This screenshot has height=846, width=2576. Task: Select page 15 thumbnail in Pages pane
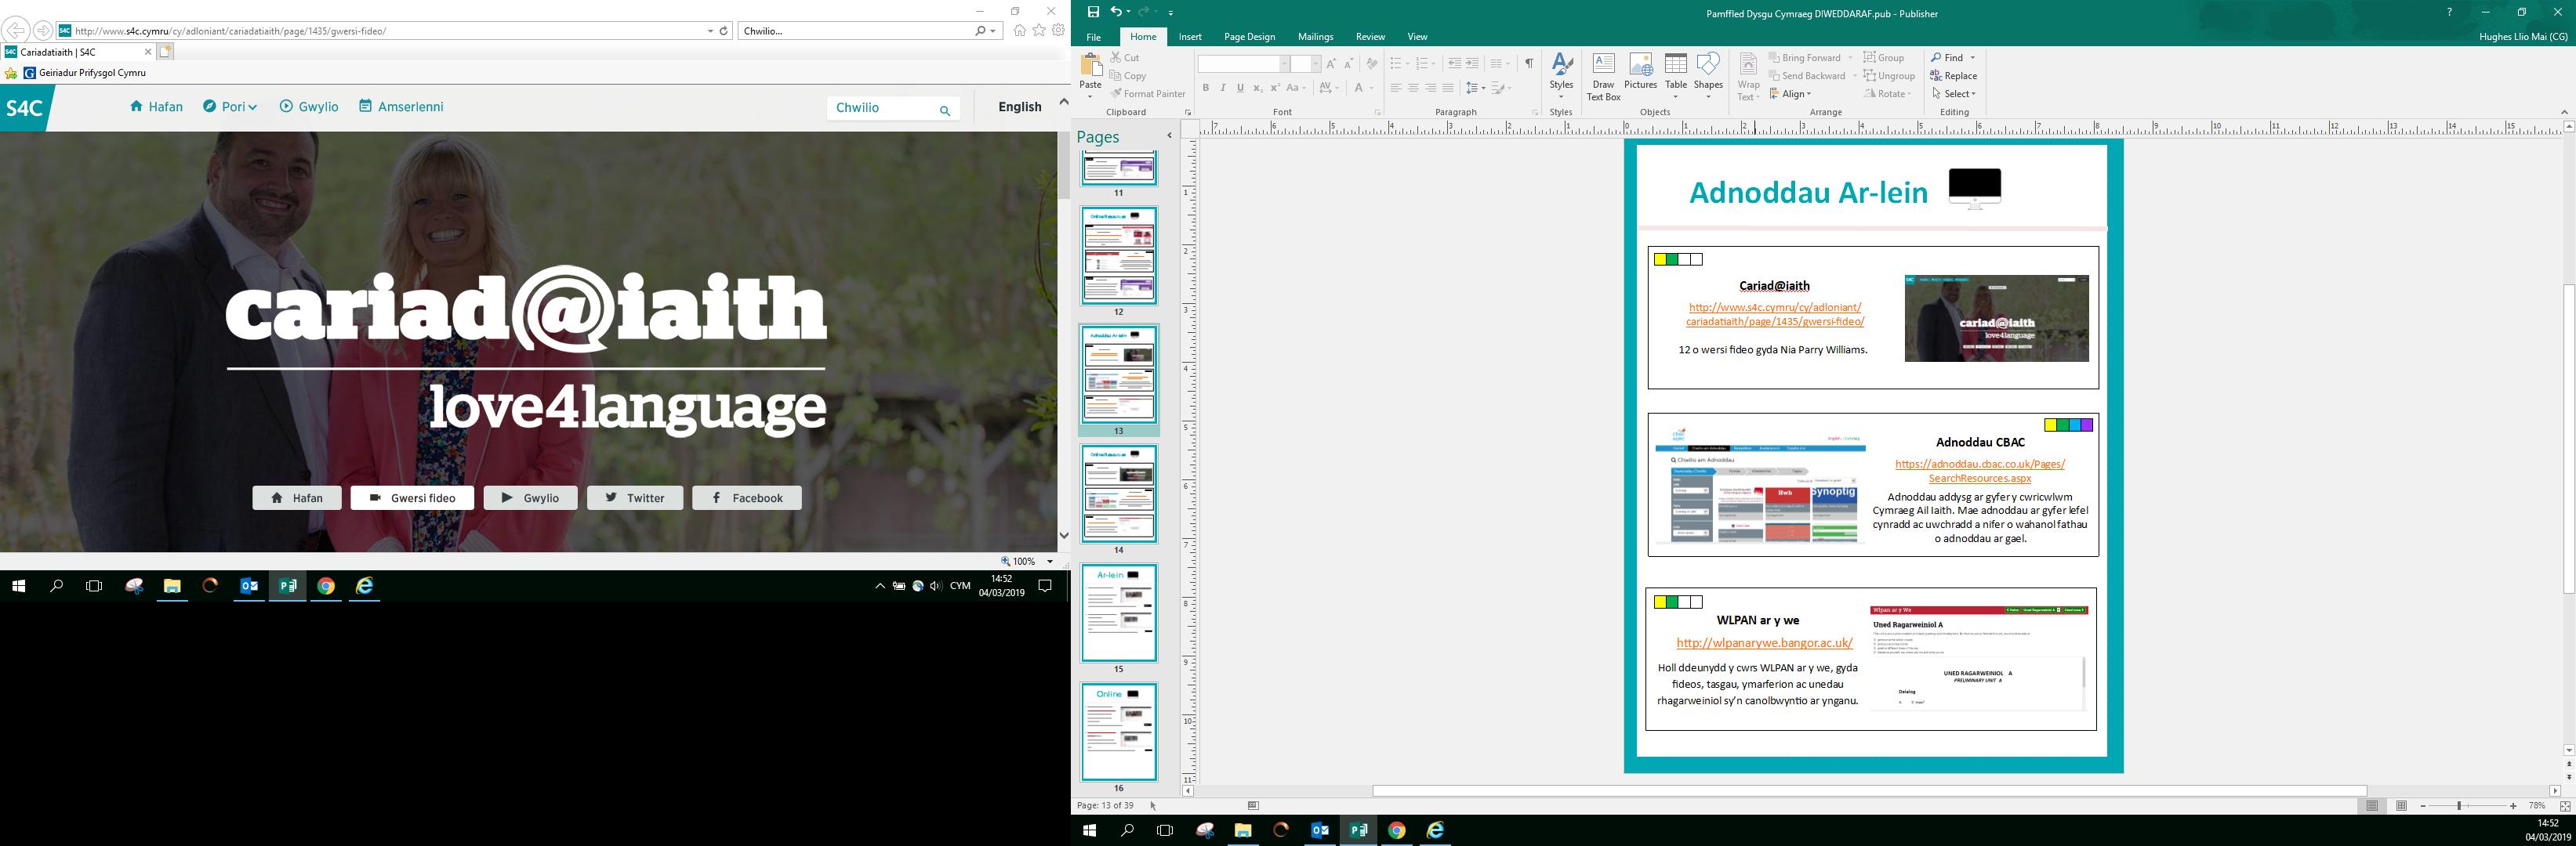pyautogui.click(x=1118, y=613)
